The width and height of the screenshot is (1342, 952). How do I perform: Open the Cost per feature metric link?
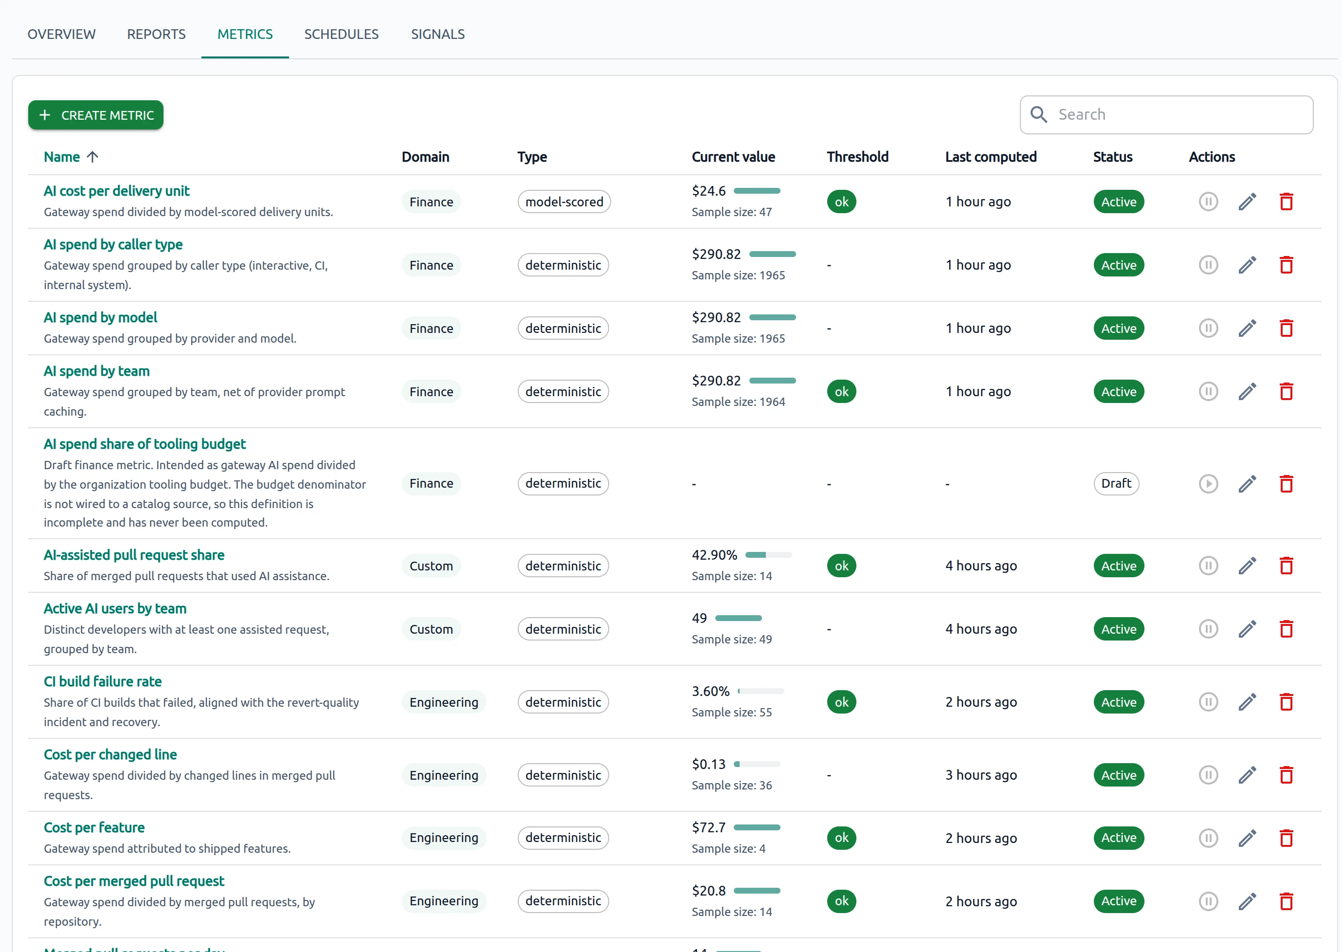click(94, 828)
